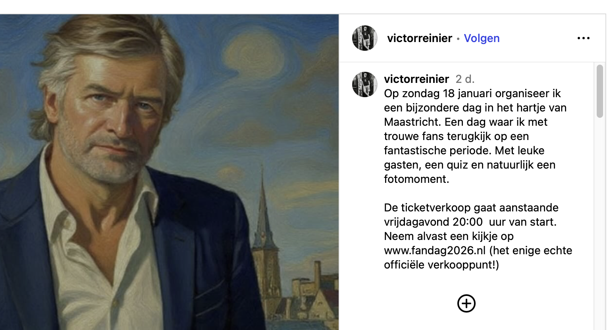Open the profile avatar in the post header
The width and height of the screenshot is (609, 330).
364,38
